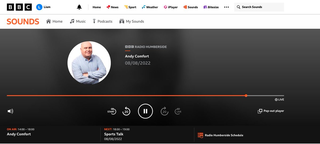Seek on the grey unplayed progress track

[266, 95]
